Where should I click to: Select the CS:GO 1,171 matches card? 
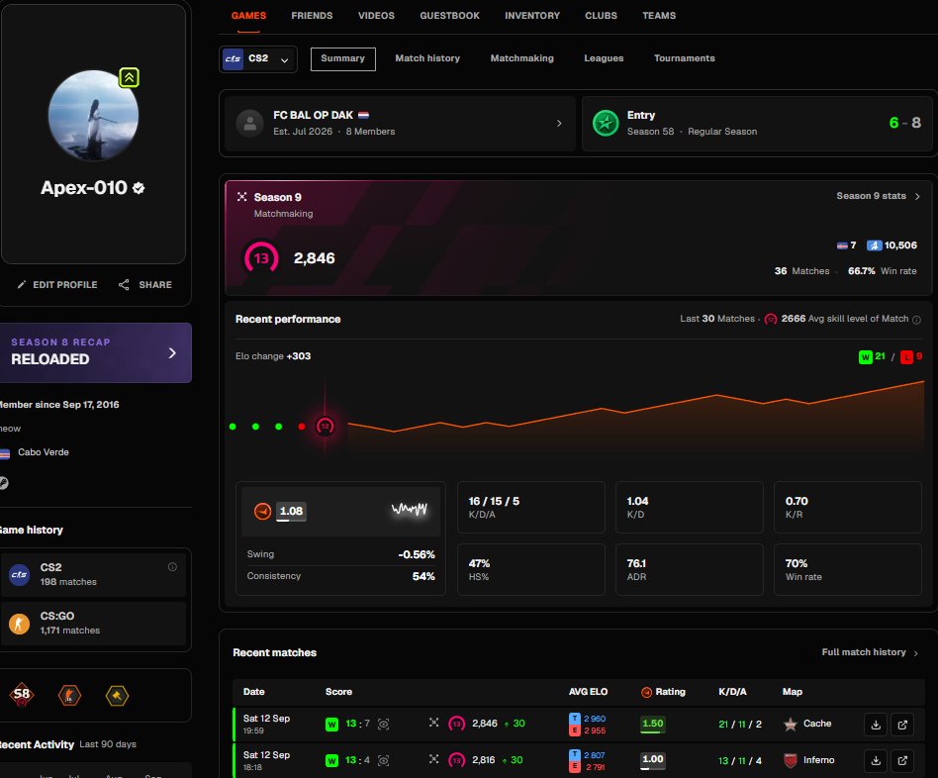[93, 623]
